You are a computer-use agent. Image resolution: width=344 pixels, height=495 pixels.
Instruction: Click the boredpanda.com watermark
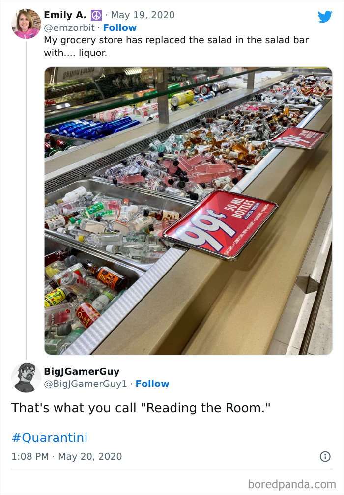pyautogui.click(x=292, y=484)
